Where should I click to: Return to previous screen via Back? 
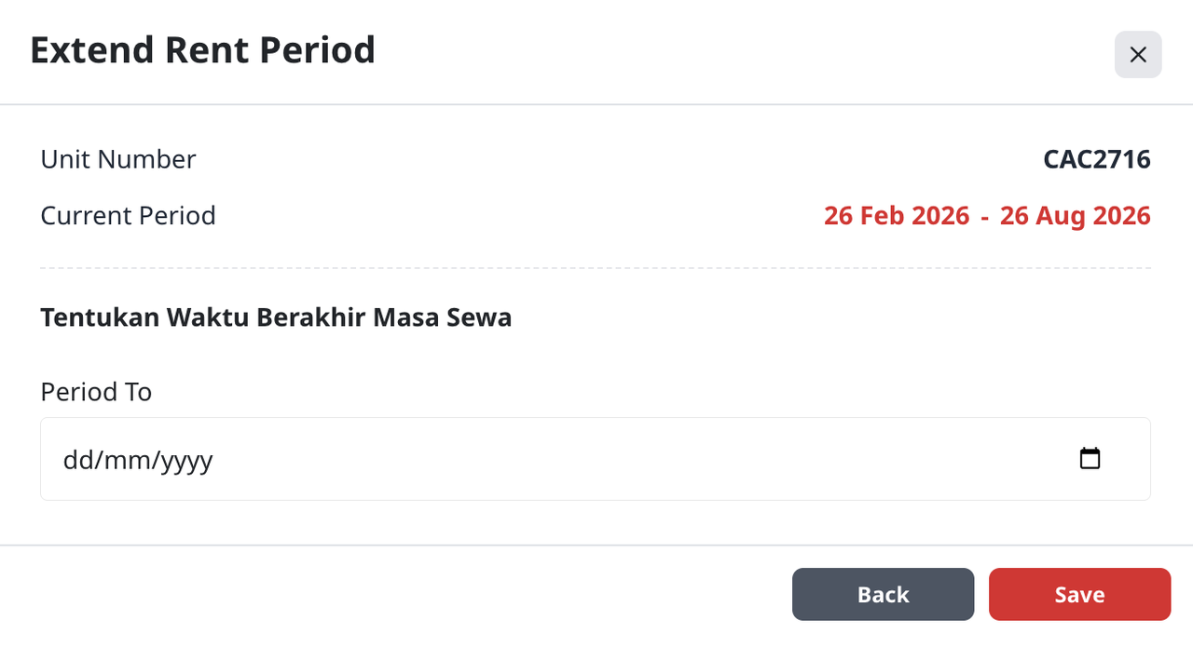pyautogui.click(x=883, y=594)
